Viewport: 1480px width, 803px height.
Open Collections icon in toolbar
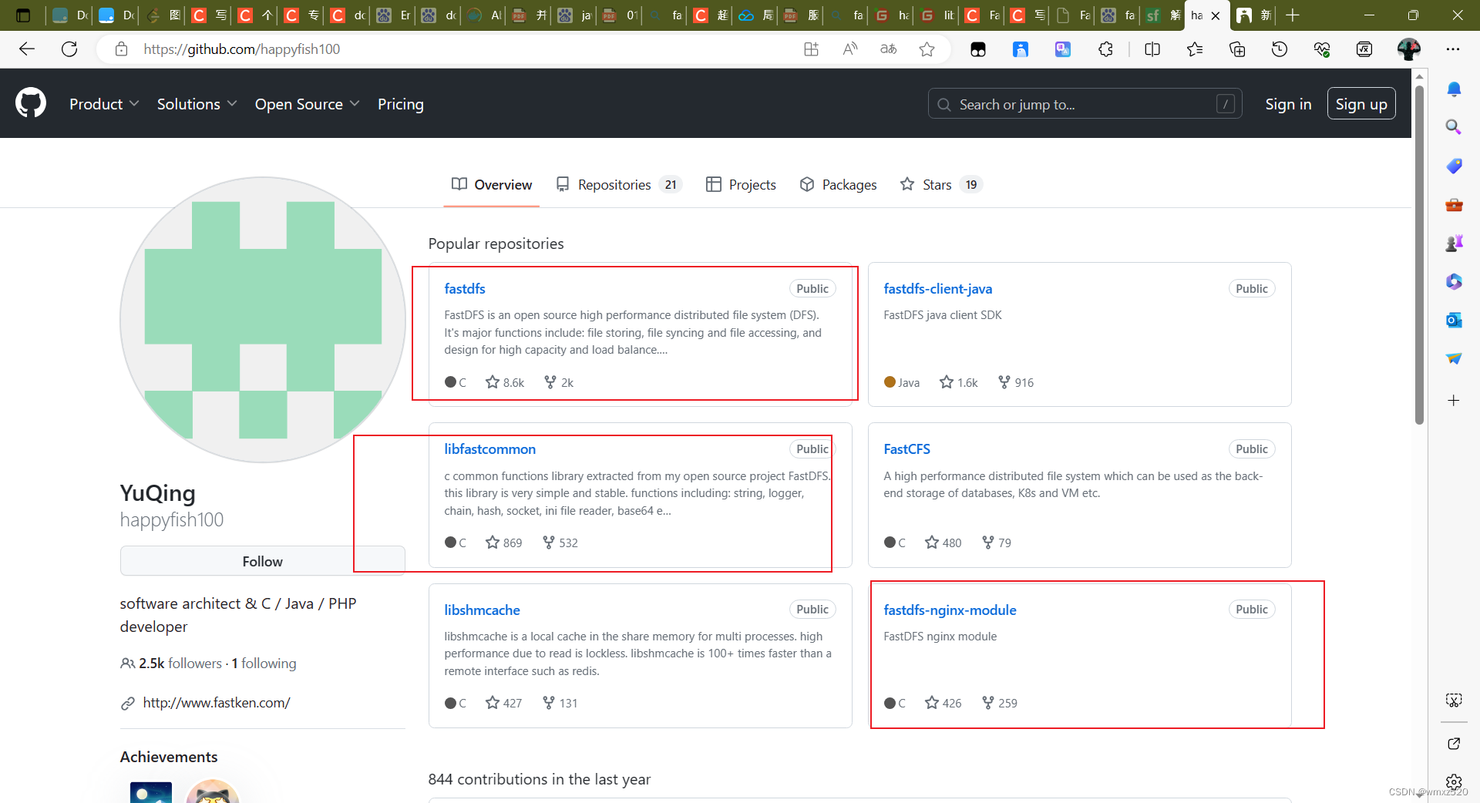(x=1237, y=49)
